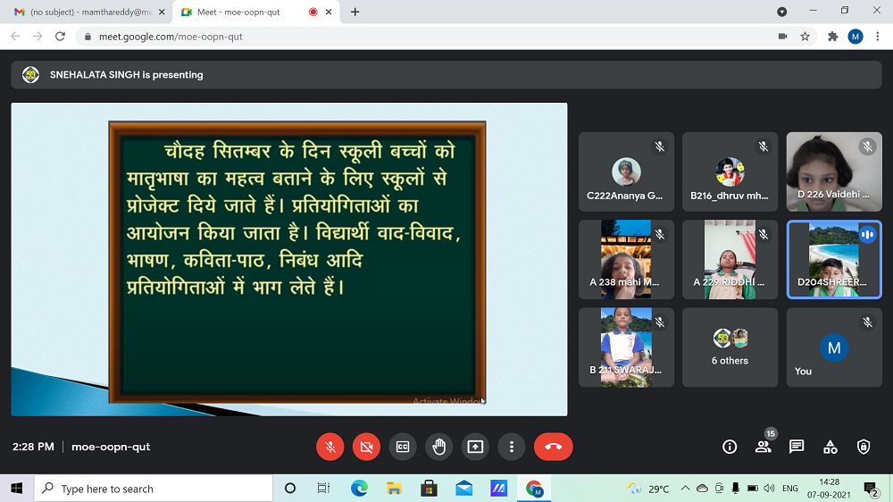The image size is (893, 502).
Task: Toggle closed captions
Action: tap(403, 447)
